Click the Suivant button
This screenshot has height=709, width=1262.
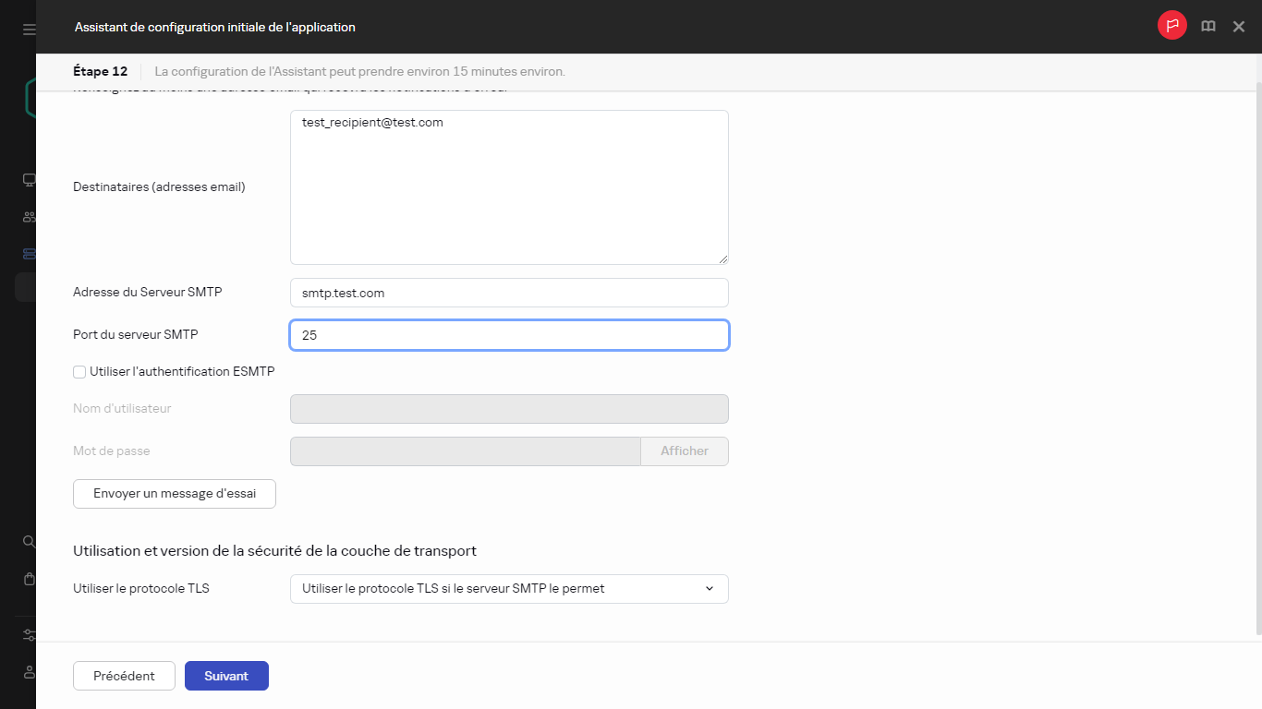[x=226, y=675]
